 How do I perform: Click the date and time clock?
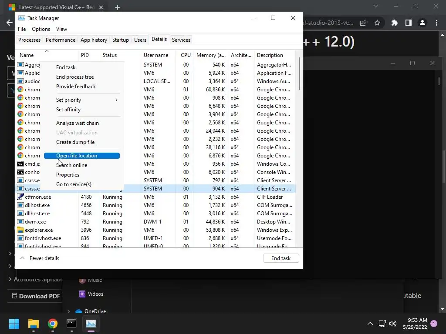[x=415, y=324]
